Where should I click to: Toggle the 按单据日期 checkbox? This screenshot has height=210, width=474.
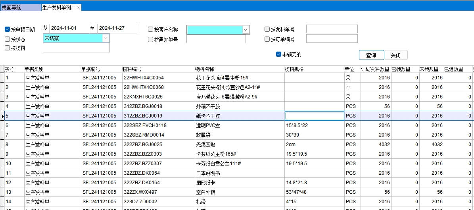8,29
